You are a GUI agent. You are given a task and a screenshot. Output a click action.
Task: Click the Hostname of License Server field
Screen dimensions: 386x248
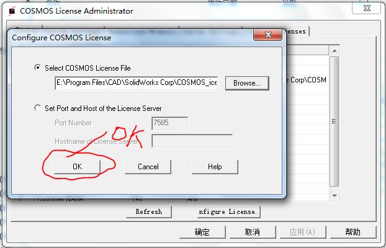pyautogui.click(x=192, y=141)
